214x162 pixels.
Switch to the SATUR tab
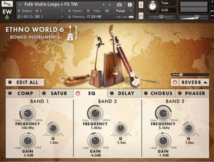coord(56,93)
